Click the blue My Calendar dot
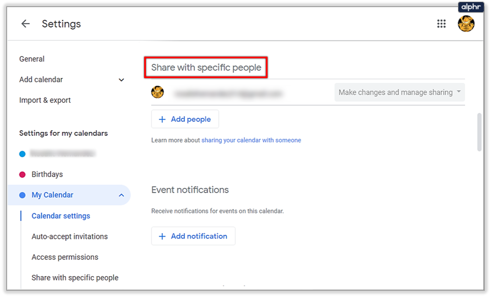This screenshot has height=297, width=491. click(23, 195)
